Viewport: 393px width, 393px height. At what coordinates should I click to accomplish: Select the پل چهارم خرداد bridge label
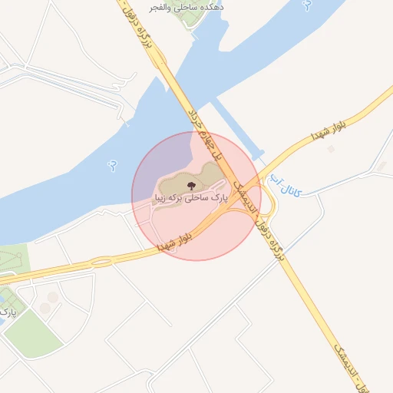click(x=205, y=136)
